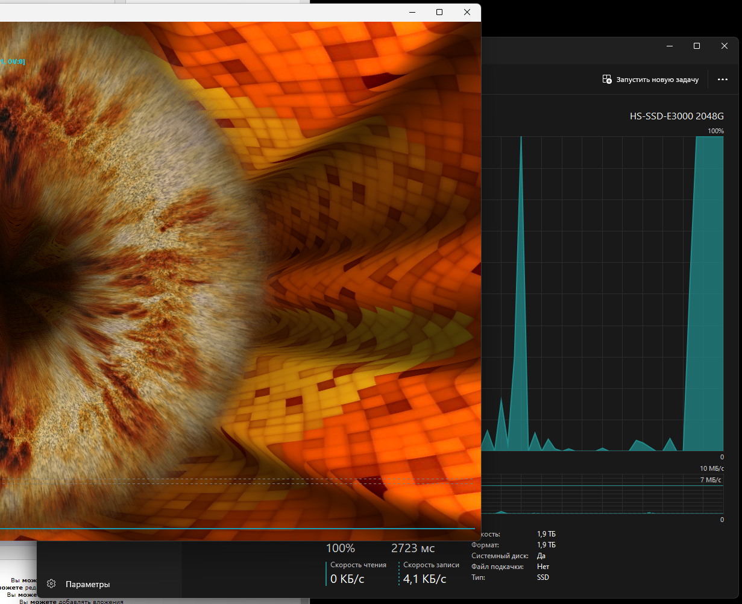Screen dimensions: 742x604
Task: Click the Скорость записи 4,1 КБ/с value
Action: pos(424,579)
